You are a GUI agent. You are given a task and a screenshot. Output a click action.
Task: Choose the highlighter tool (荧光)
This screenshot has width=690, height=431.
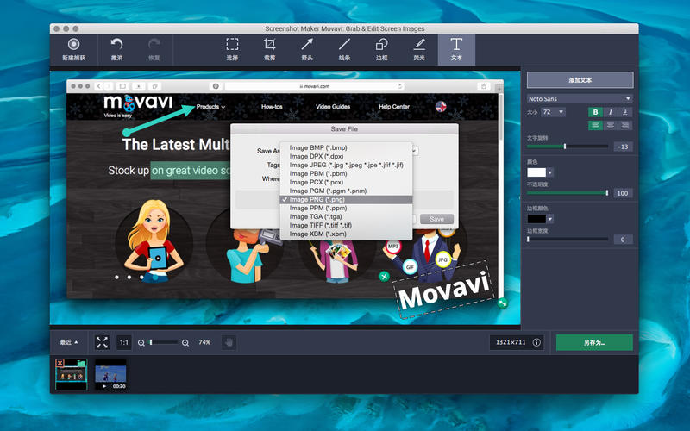point(419,49)
